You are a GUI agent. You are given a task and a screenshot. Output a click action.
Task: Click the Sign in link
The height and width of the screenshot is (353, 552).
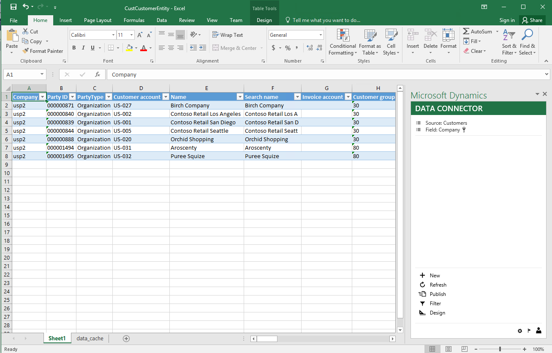tap(507, 20)
